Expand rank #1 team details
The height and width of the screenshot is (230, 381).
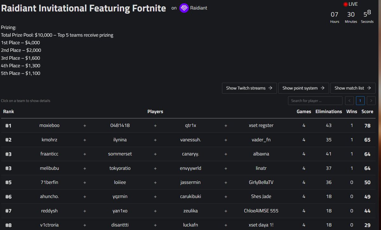click(188, 125)
